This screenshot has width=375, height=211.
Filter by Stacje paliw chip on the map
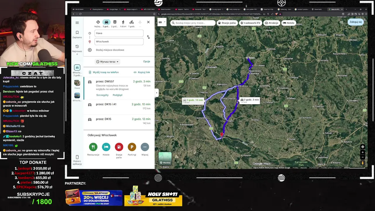tap(227, 23)
